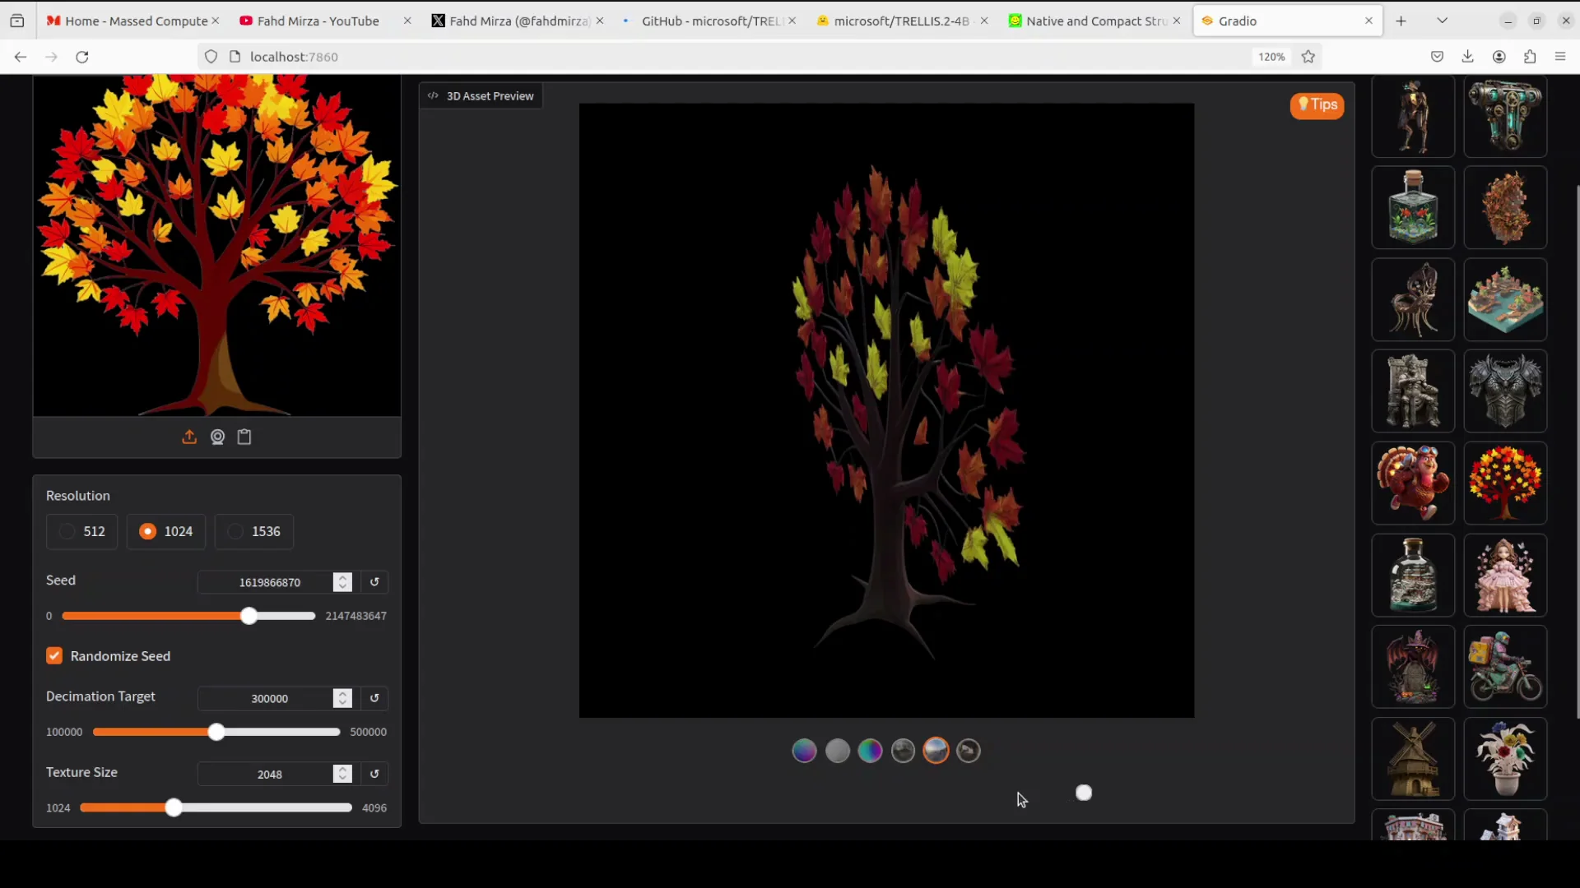This screenshot has height=888, width=1580.
Task: Switch to Fahd Mirza YouTube tab
Action: point(318,21)
